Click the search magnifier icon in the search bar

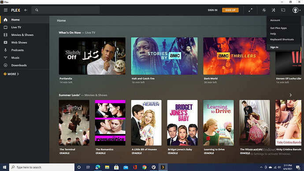37,10
